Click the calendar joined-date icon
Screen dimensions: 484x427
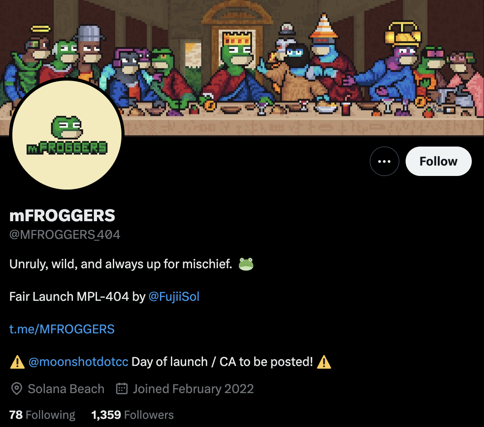(121, 389)
